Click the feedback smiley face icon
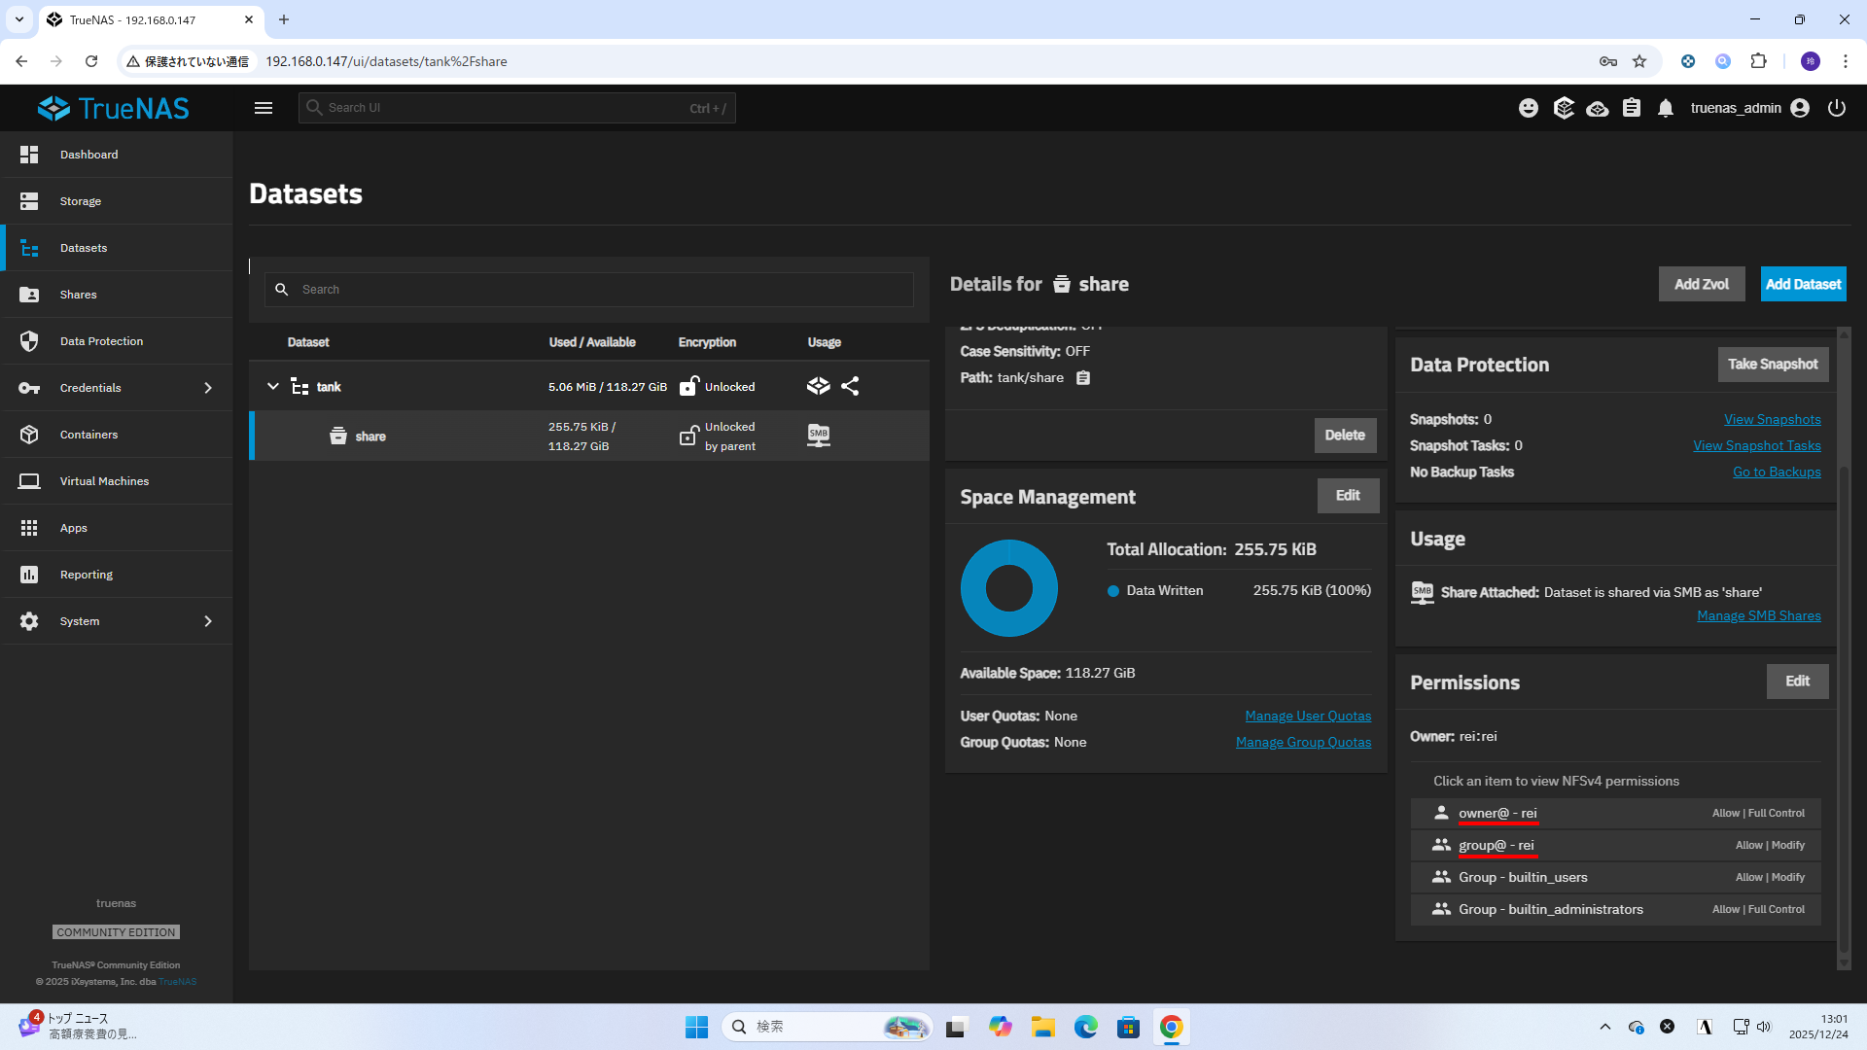Image resolution: width=1867 pixels, height=1050 pixels. pyautogui.click(x=1529, y=108)
